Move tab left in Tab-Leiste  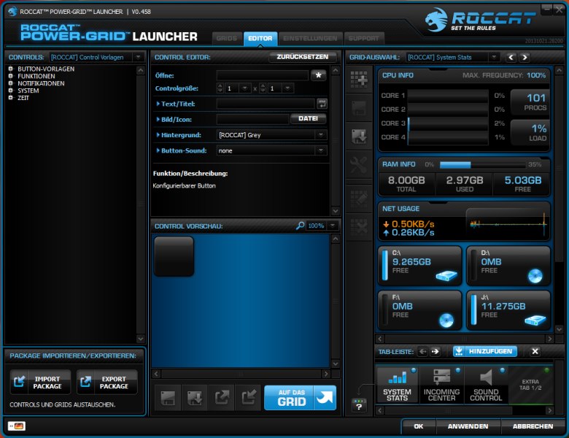422,351
